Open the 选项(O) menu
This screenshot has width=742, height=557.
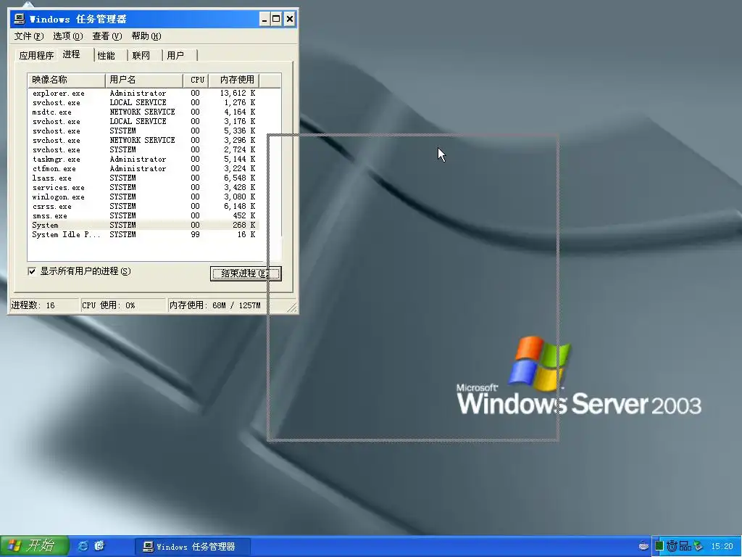point(67,36)
